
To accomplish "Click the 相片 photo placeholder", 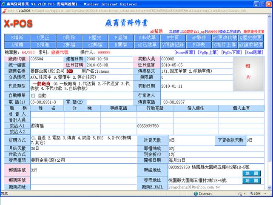I will point(248,71).
